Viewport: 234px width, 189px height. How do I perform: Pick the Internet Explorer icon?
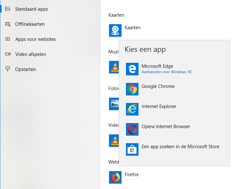click(132, 109)
